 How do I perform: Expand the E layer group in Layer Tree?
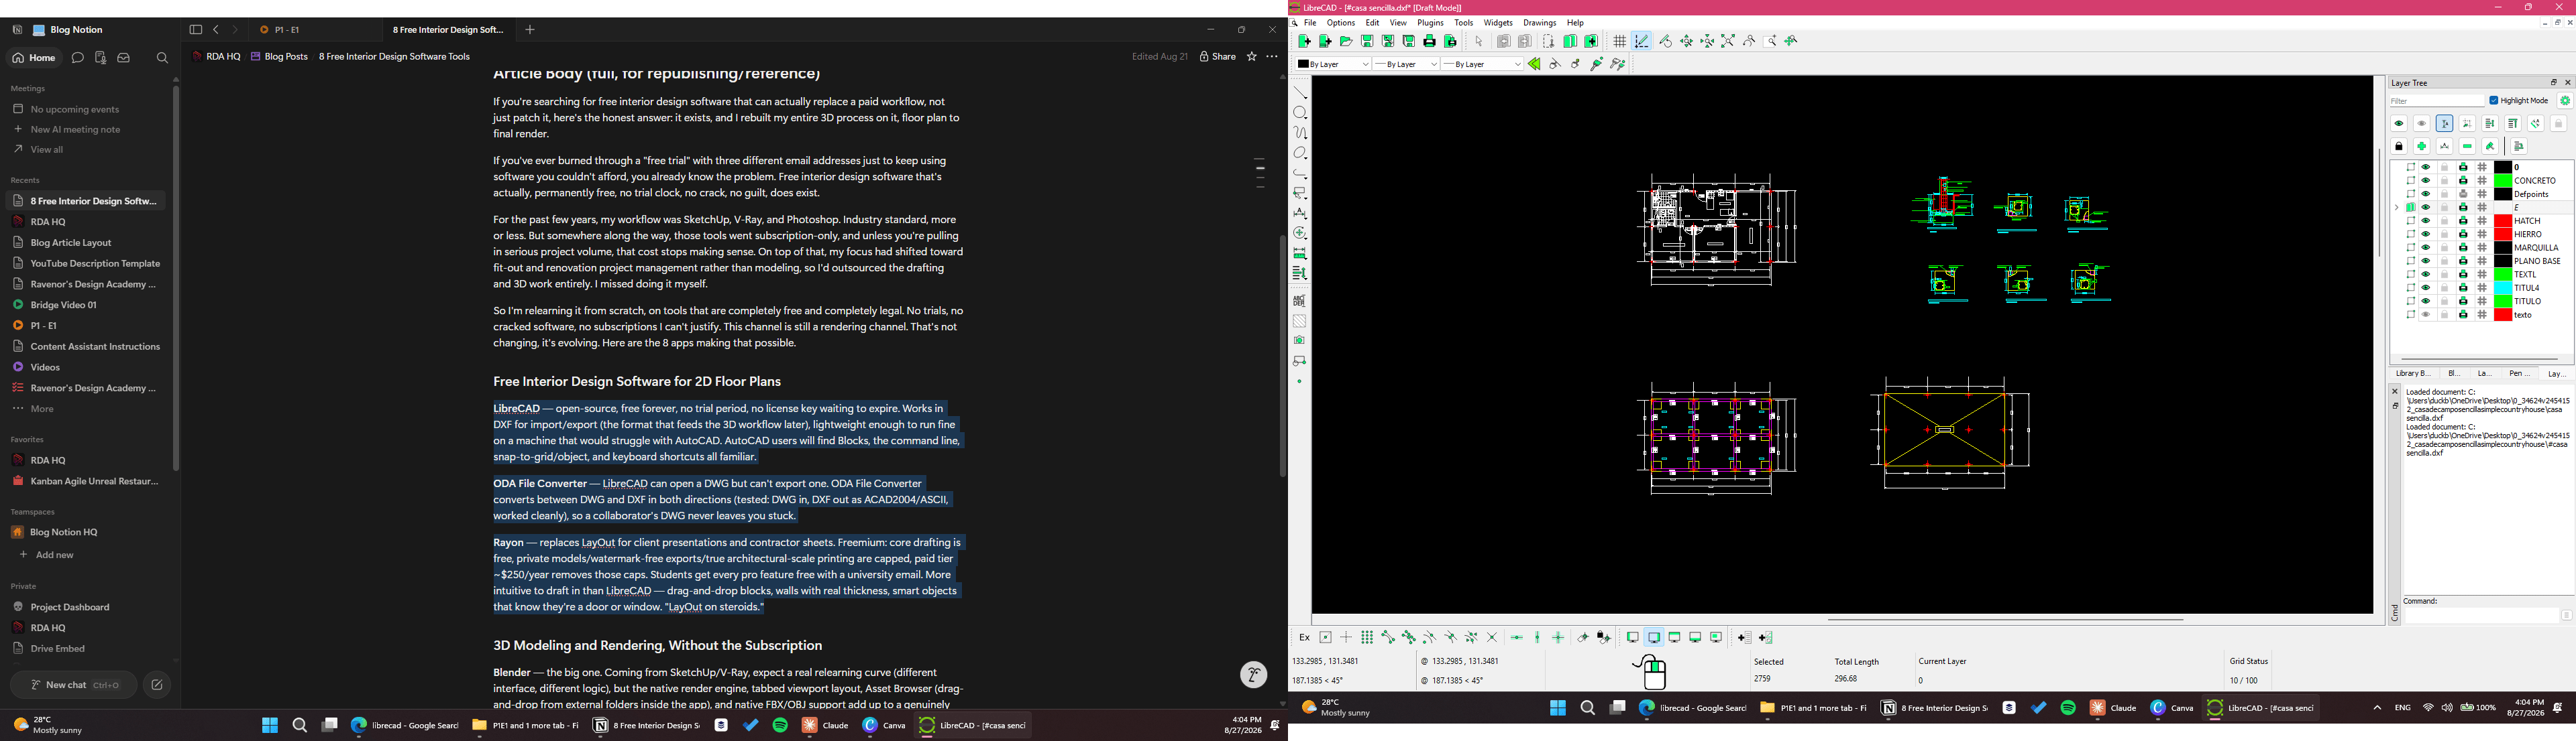tap(2397, 208)
